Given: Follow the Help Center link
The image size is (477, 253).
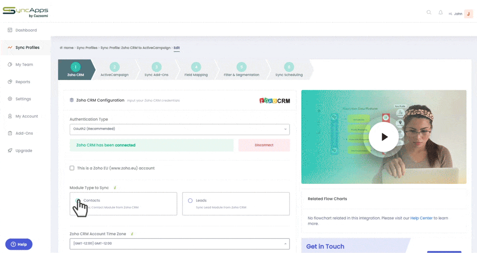Looking at the screenshot, I should tap(421, 218).
